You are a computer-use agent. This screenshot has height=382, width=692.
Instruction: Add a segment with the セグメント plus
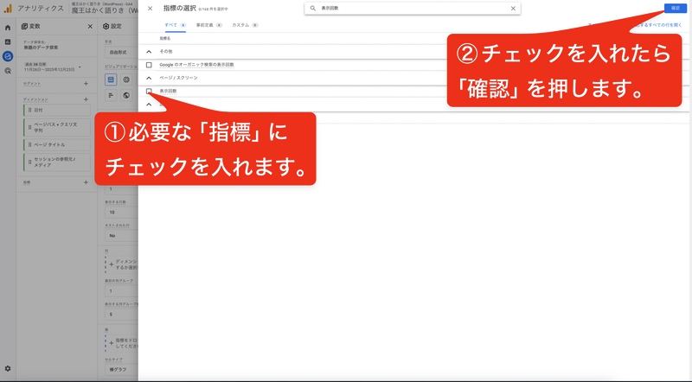point(86,83)
